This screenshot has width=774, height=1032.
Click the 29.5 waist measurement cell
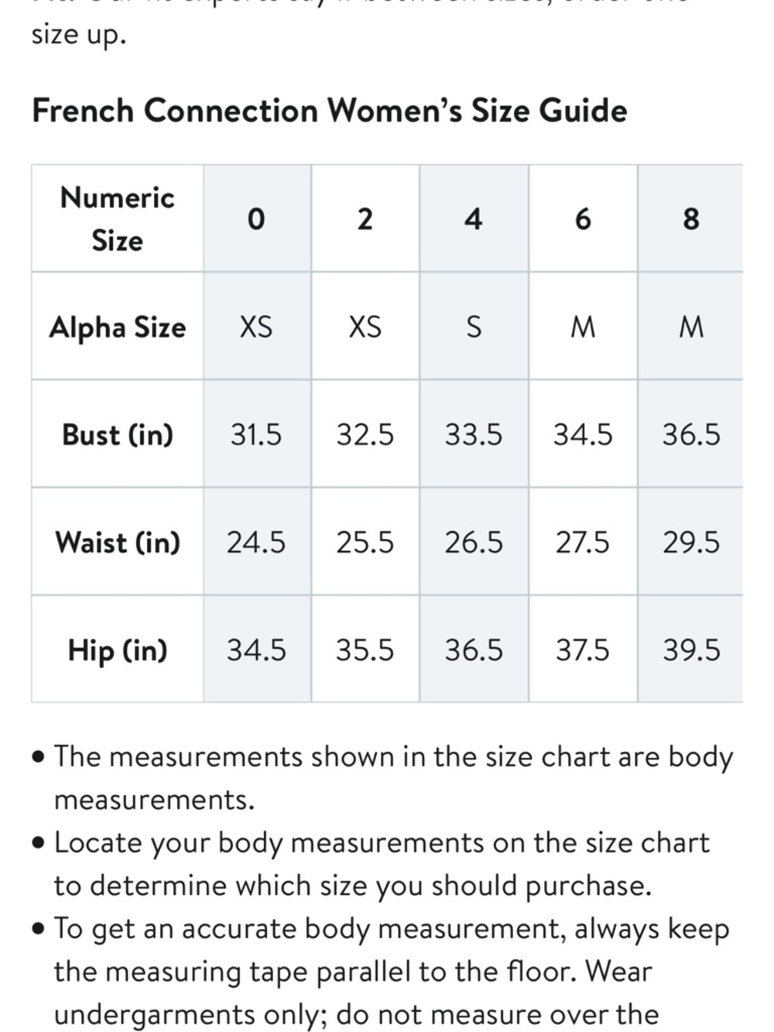(x=690, y=541)
